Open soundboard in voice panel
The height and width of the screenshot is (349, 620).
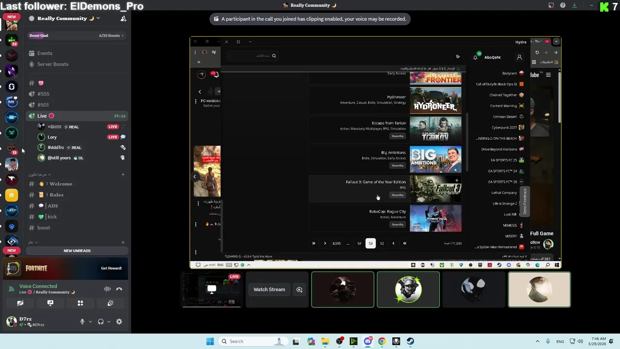(x=110, y=303)
